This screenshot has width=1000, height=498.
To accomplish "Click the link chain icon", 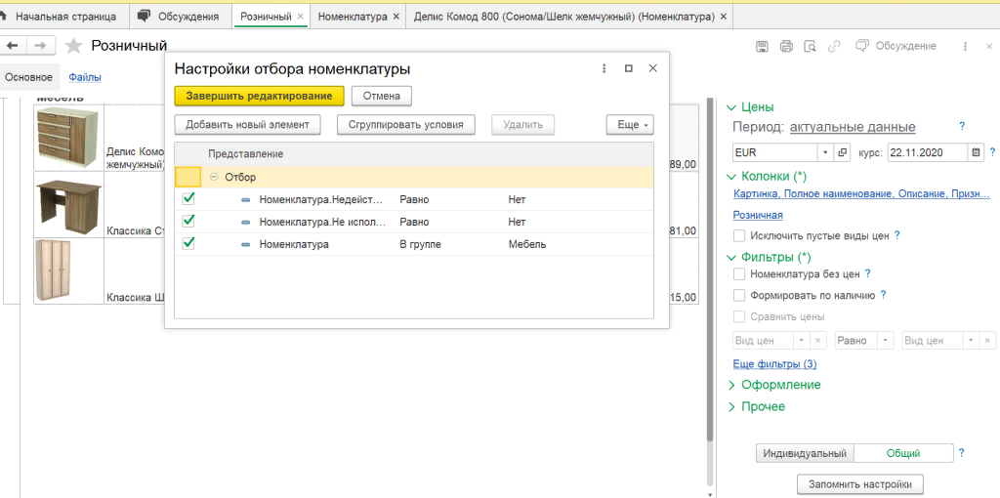I will [x=834, y=46].
